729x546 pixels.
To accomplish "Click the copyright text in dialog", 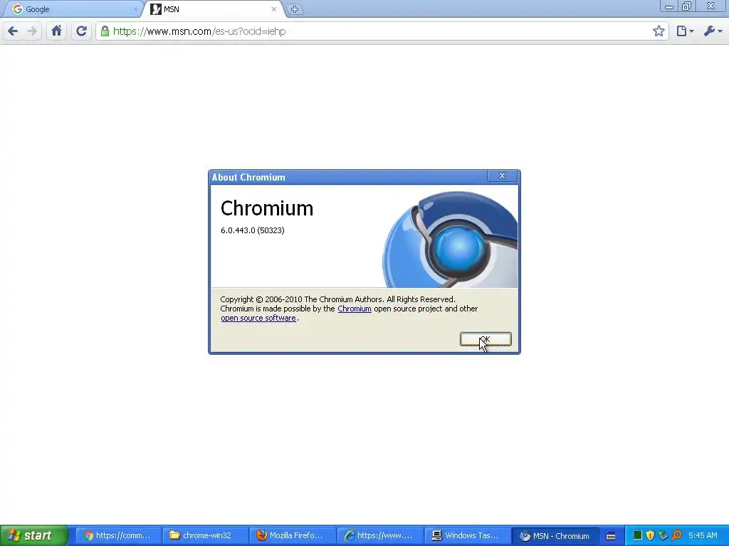I will [x=337, y=299].
